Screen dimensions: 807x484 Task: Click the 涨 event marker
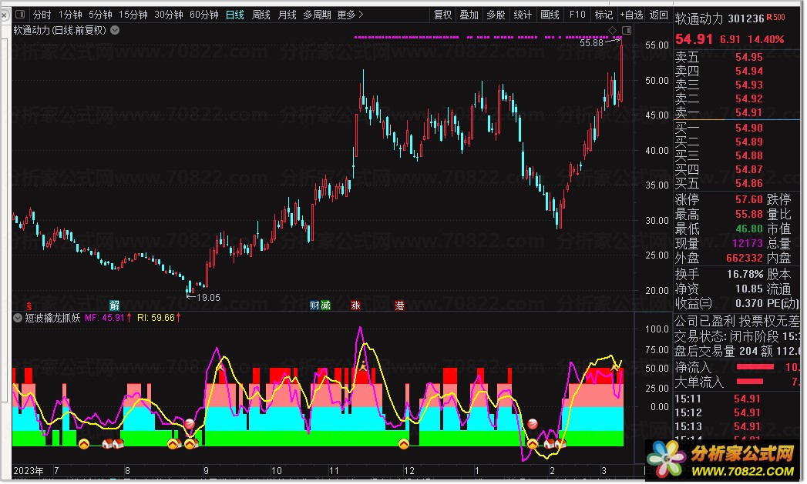[355, 305]
